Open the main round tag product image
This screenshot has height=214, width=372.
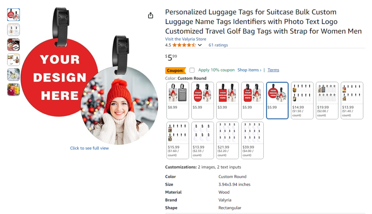tap(89, 76)
